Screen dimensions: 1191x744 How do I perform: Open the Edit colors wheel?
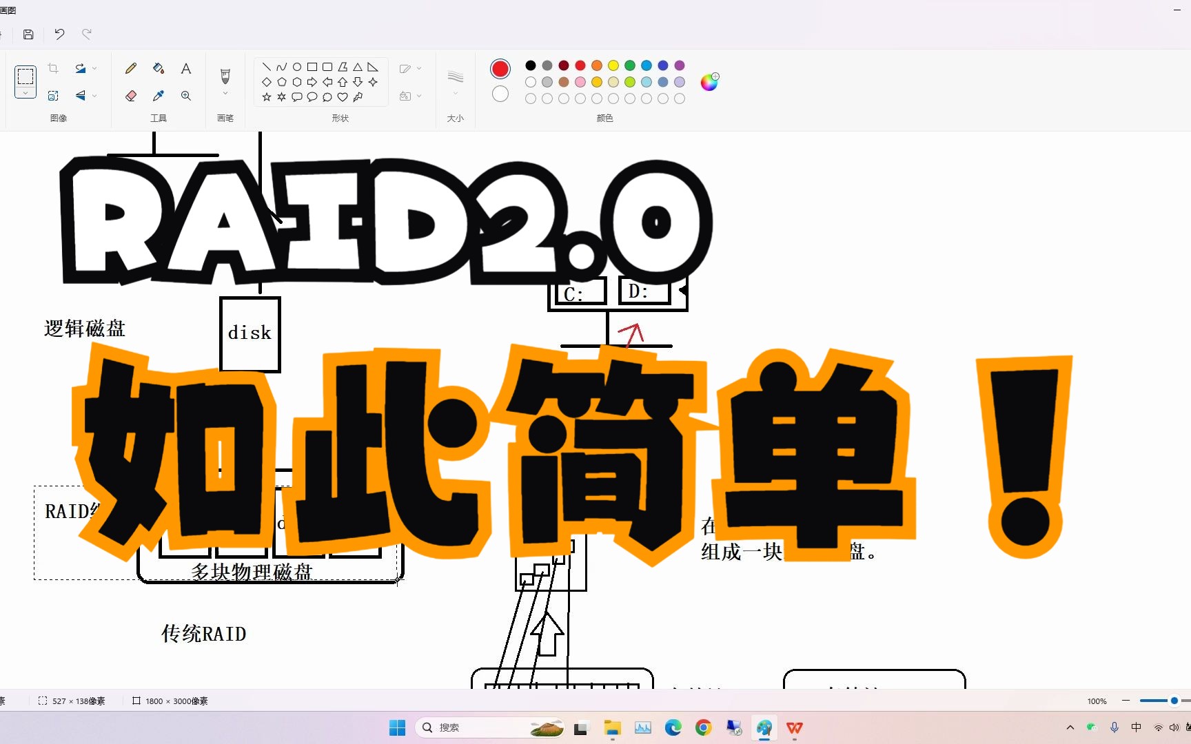709,82
